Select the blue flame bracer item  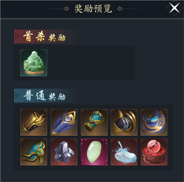point(64,122)
